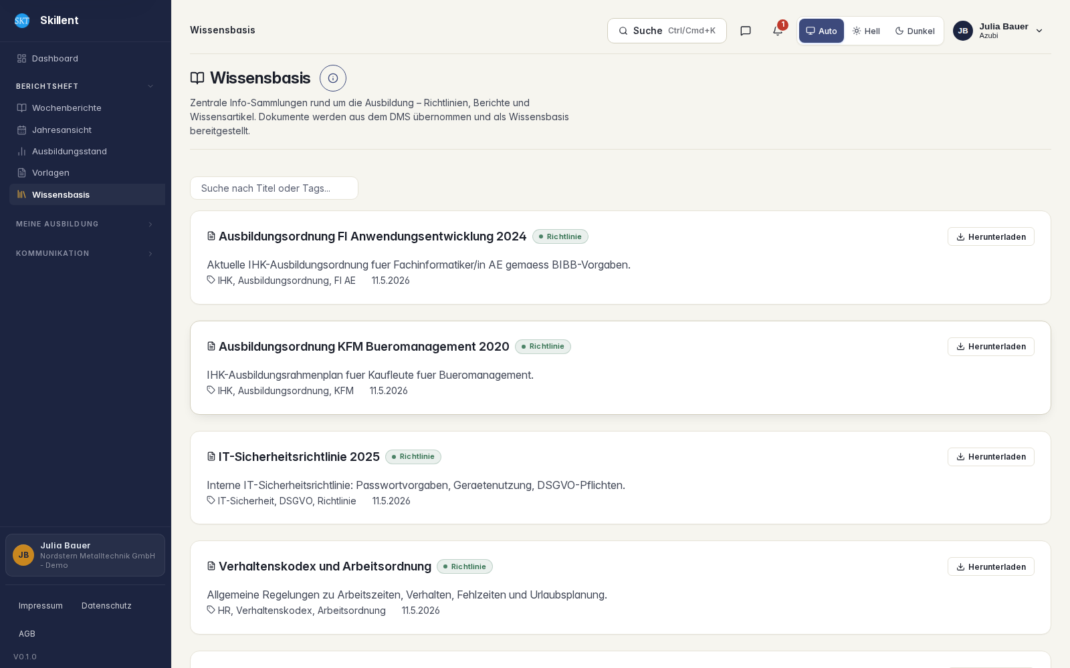Click tag icon next to IHK, Ausbildungsordnung, KFM
1070x668 pixels.
[x=211, y=391]
